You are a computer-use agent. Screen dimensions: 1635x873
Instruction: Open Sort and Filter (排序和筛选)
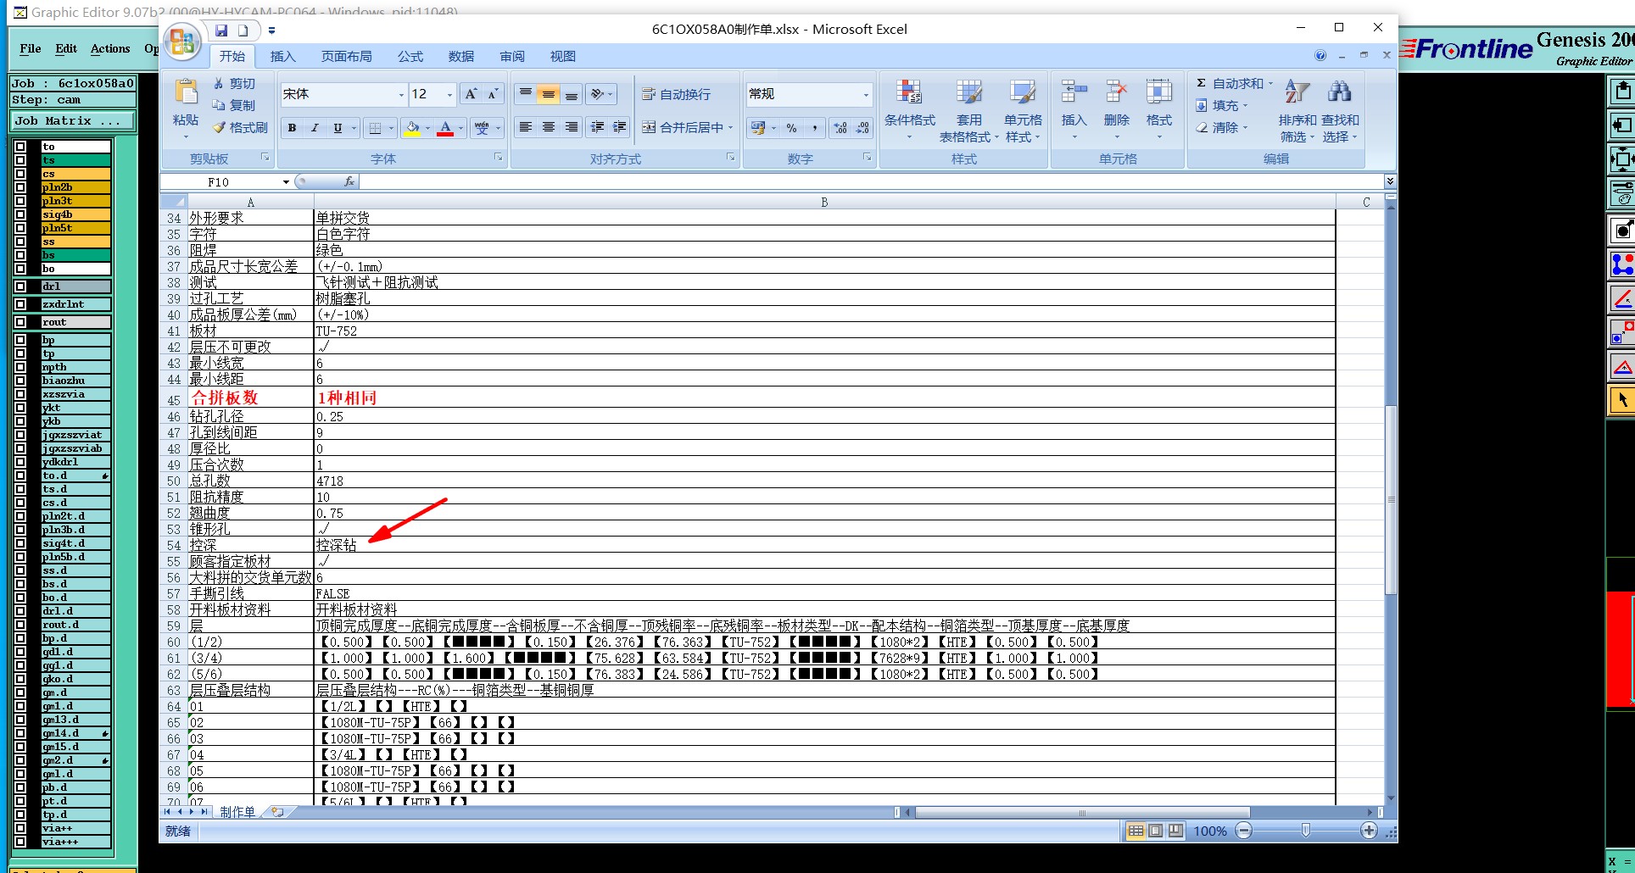(x=1297, y=110)
